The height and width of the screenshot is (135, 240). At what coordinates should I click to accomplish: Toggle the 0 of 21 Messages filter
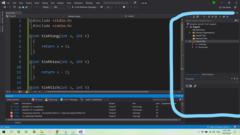coord(69,100)
